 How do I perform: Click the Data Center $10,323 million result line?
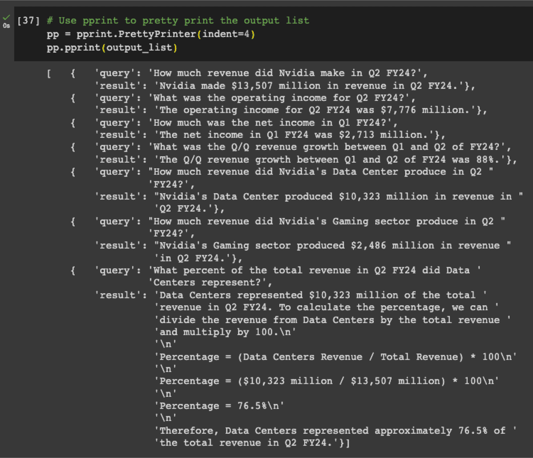[x=309, y=196]
